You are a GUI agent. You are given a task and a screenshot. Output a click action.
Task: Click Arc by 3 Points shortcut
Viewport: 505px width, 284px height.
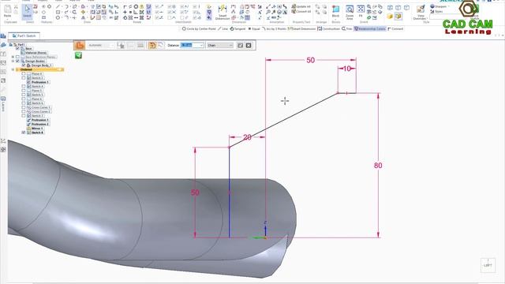click(275, 28)
